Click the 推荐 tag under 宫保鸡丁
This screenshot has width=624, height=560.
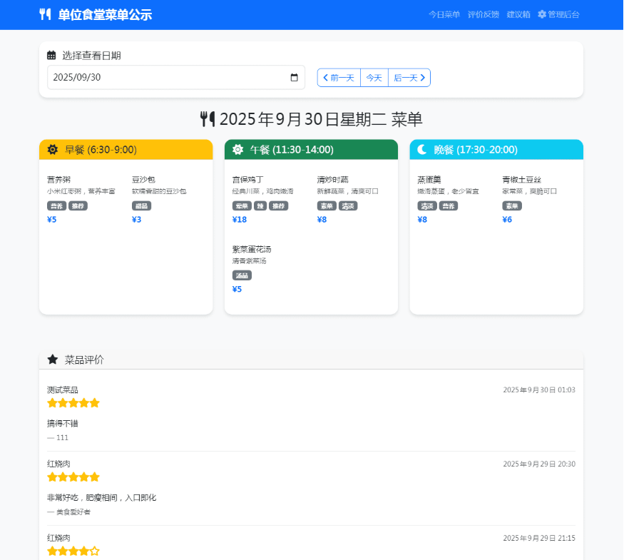point(278,206)
